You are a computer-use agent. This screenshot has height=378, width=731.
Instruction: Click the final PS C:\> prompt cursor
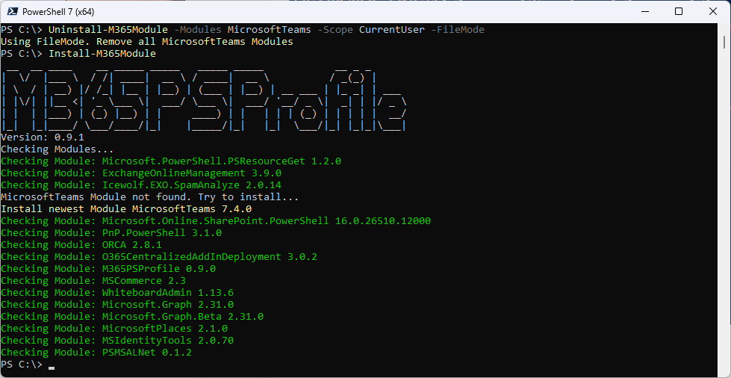pyautogui.click(x=51, y=365)
